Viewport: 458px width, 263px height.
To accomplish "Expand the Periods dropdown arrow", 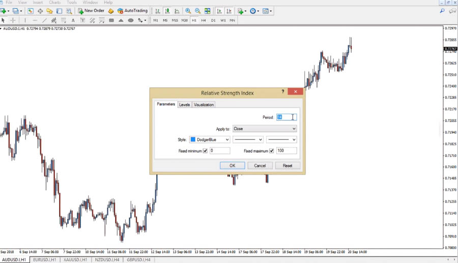I will 258,11.
